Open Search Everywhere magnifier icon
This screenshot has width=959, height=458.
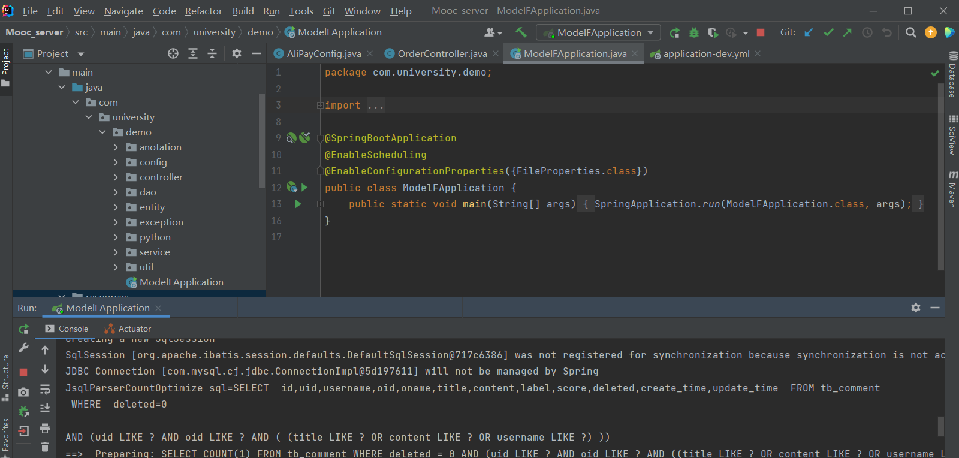[x=911, y=32]
